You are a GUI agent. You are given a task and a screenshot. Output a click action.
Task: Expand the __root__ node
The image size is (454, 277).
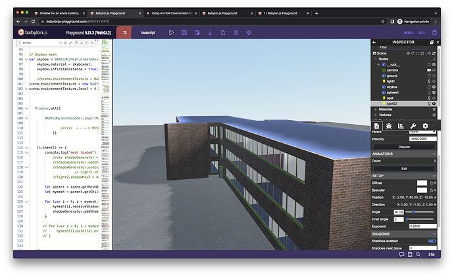click(x=379, y=65)
